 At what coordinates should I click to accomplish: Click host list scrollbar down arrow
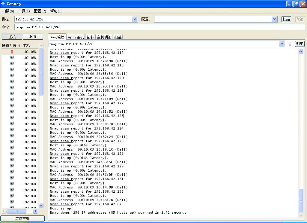click(x=41, y=206)
